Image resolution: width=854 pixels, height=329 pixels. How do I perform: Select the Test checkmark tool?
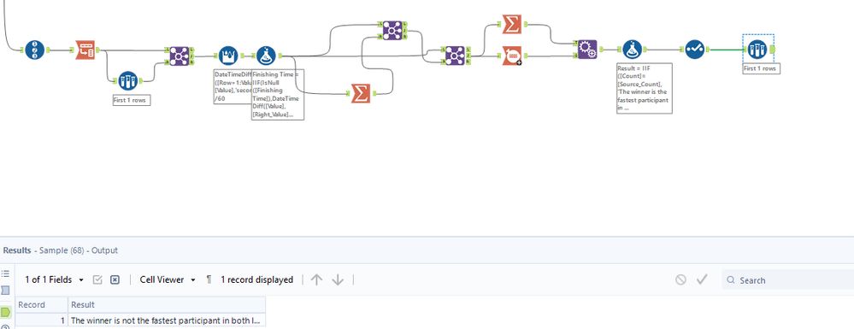point(694,50)
